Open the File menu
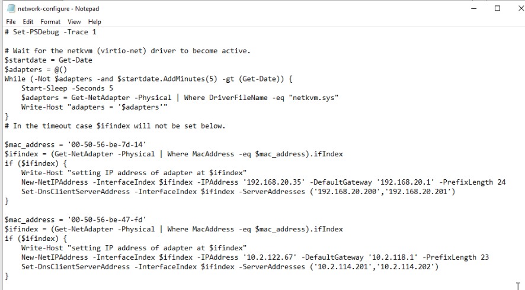Viewport: 525px width, 290px height. click(11, 22)
